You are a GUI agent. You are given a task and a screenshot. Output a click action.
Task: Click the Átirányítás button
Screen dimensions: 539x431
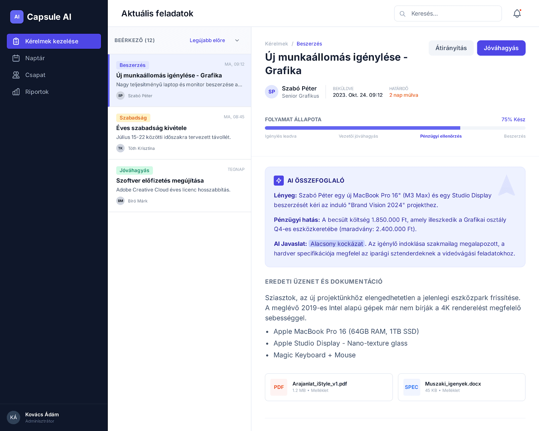451,48
